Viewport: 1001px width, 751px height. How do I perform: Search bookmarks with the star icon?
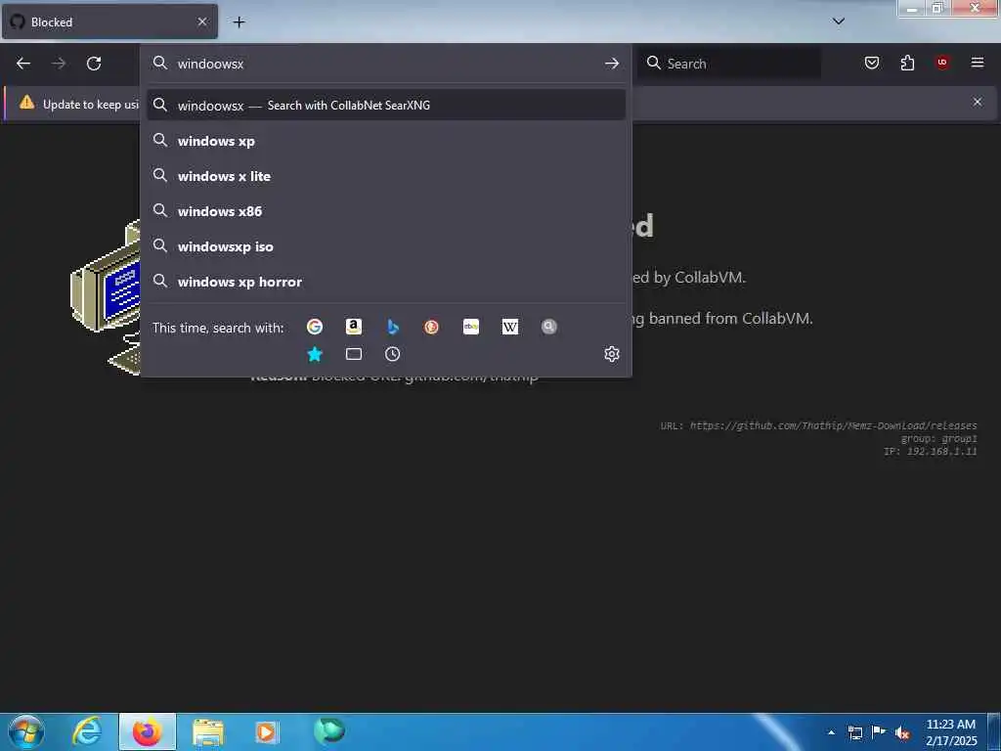pyautogui.click(x=315, y=354)
